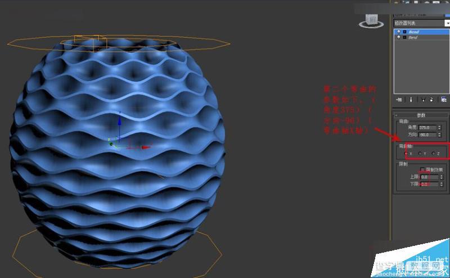Open the object color swatch
The image size is (450, 278).
point(447,15)
